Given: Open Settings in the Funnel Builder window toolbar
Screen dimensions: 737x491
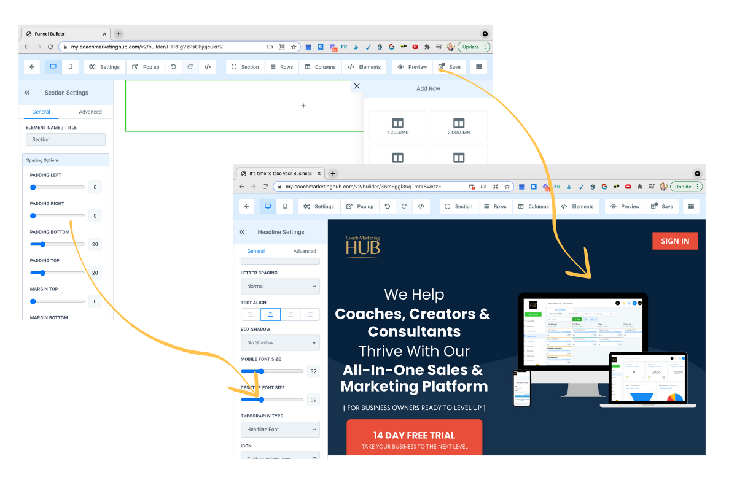Looking at the screenshot, I should pos(104,67).
